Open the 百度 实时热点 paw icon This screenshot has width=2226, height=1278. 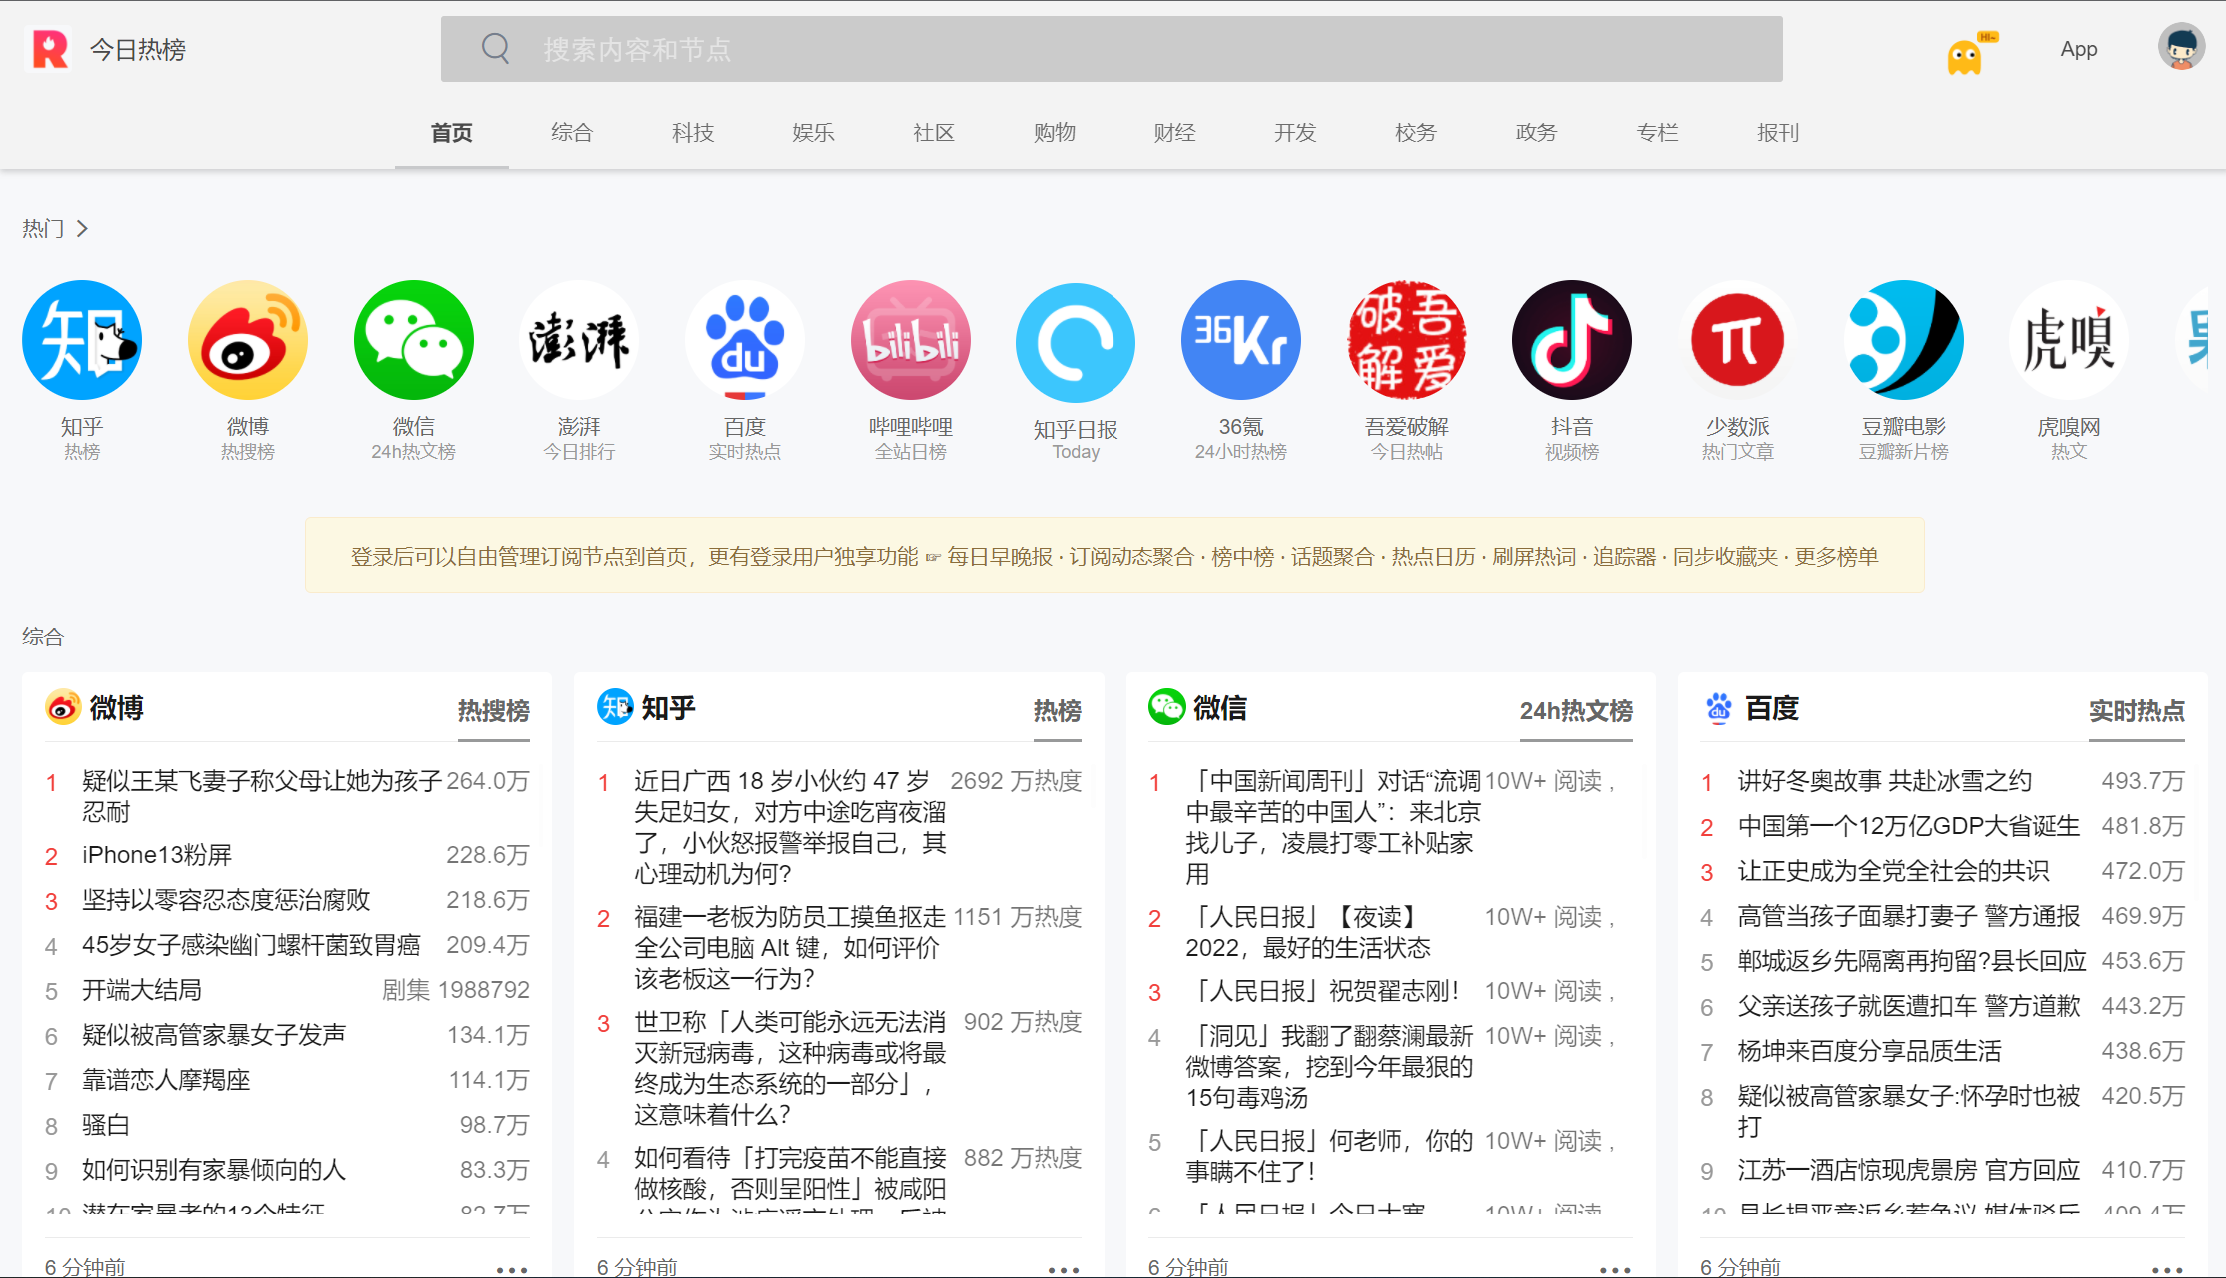click(x=745, y=340)
